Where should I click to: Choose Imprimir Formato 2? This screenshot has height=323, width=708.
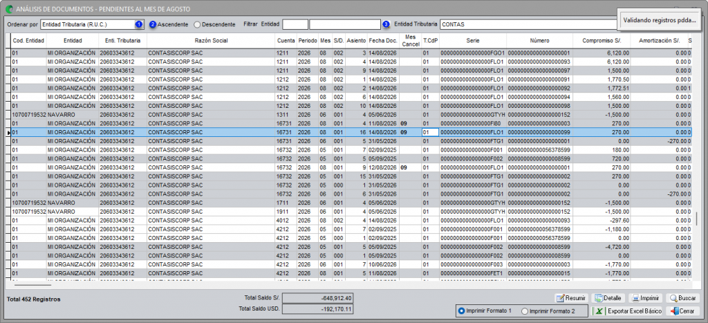click(x=548, y=311)
